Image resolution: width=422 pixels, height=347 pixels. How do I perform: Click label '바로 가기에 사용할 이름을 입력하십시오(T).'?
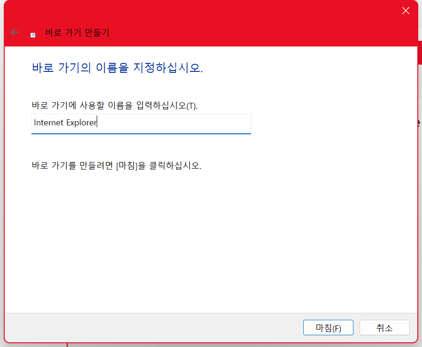tap(115, 105)
